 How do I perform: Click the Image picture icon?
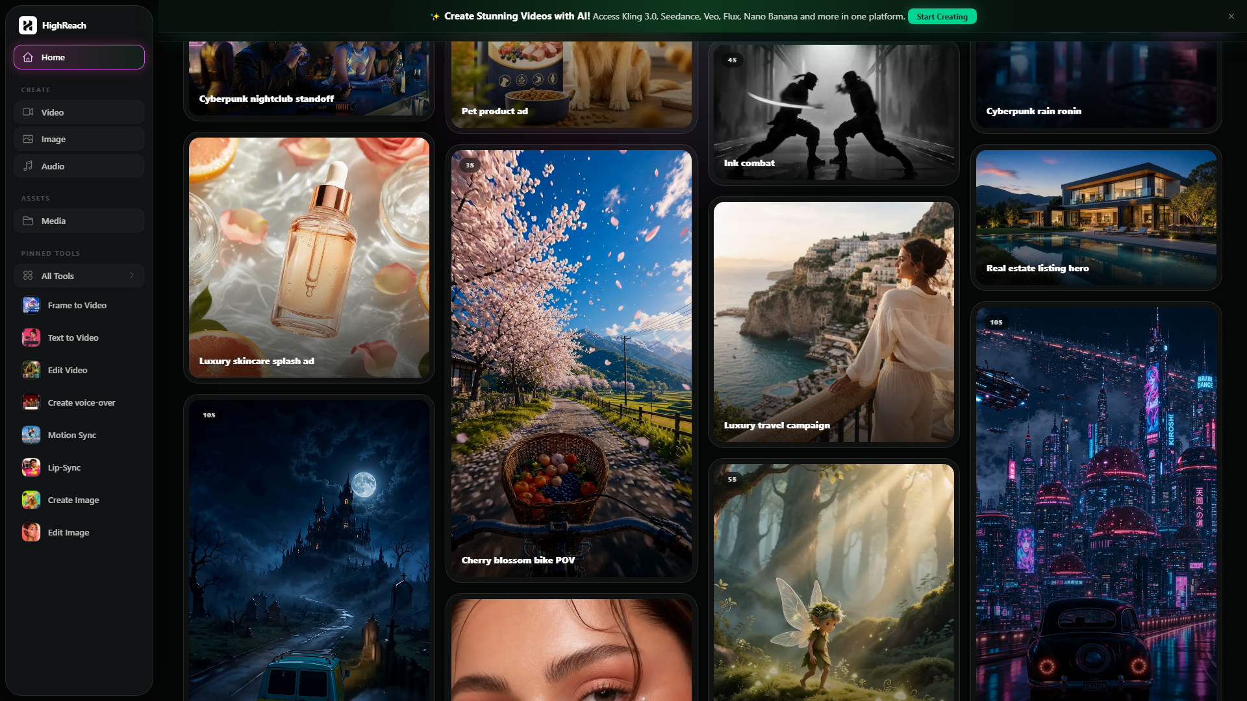(x=28, y=139)
